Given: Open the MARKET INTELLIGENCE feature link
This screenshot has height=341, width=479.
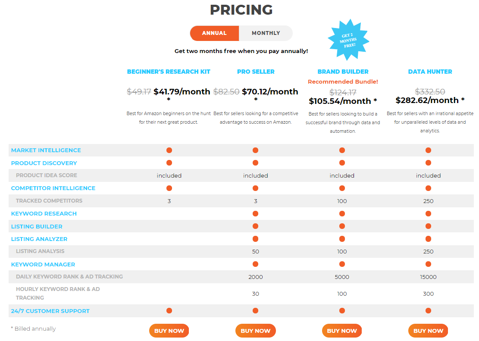Looking at the screenshot, I should click(46, 150).
